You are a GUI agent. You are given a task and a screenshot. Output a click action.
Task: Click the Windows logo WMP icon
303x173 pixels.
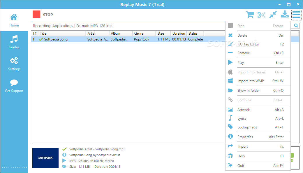(x=230, y=81)
